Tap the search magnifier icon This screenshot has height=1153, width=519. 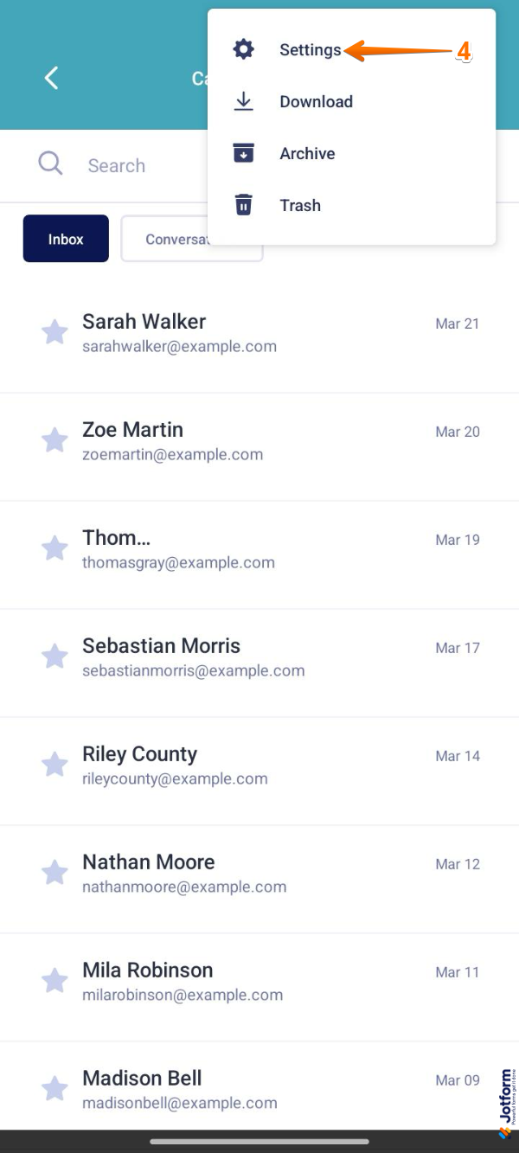pyautogui.click(x=50, y=164)
